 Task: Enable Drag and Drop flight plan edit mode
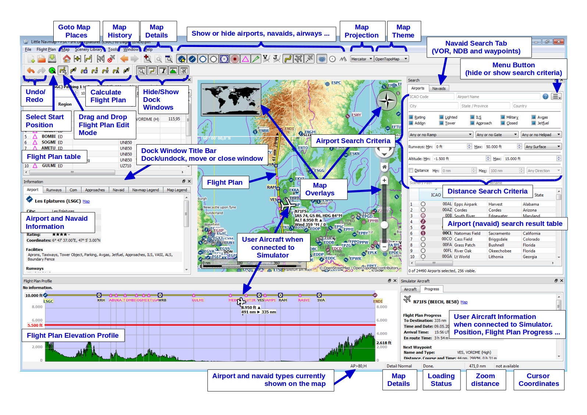(x=63, y=70)
